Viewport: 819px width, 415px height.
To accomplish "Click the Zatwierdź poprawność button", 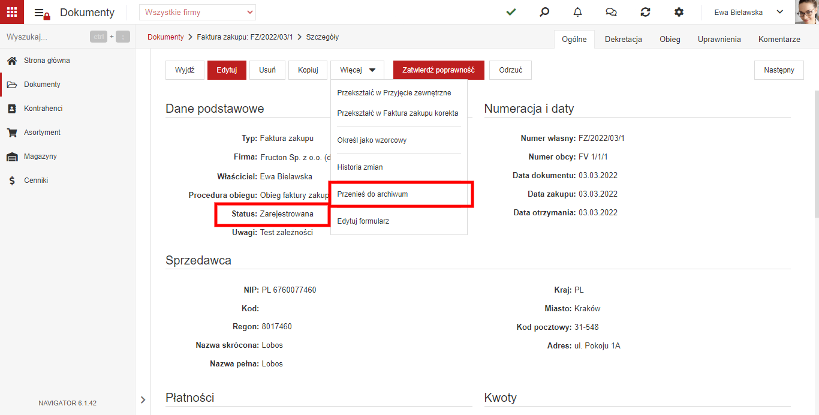I will (x=438, y=70).
